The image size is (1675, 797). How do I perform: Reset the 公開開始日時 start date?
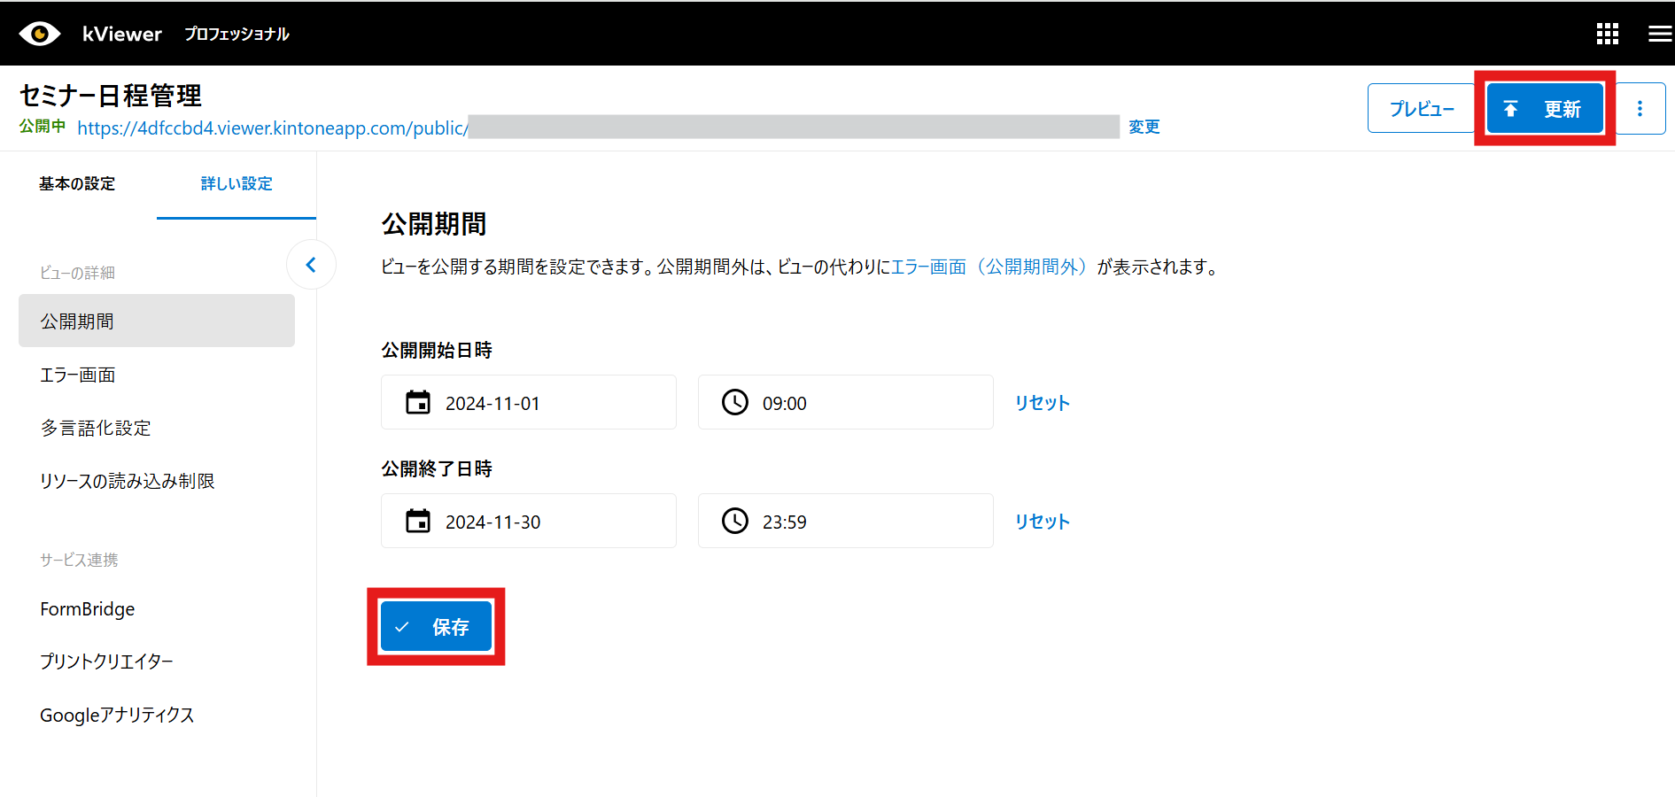coord(1042,403)
